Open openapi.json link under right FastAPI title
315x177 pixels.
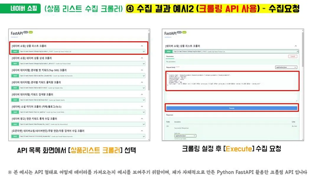(168, 37)
